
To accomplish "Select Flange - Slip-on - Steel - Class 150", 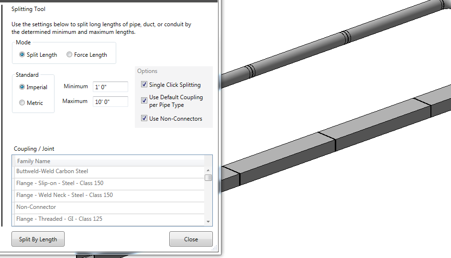I will (110, 183).
